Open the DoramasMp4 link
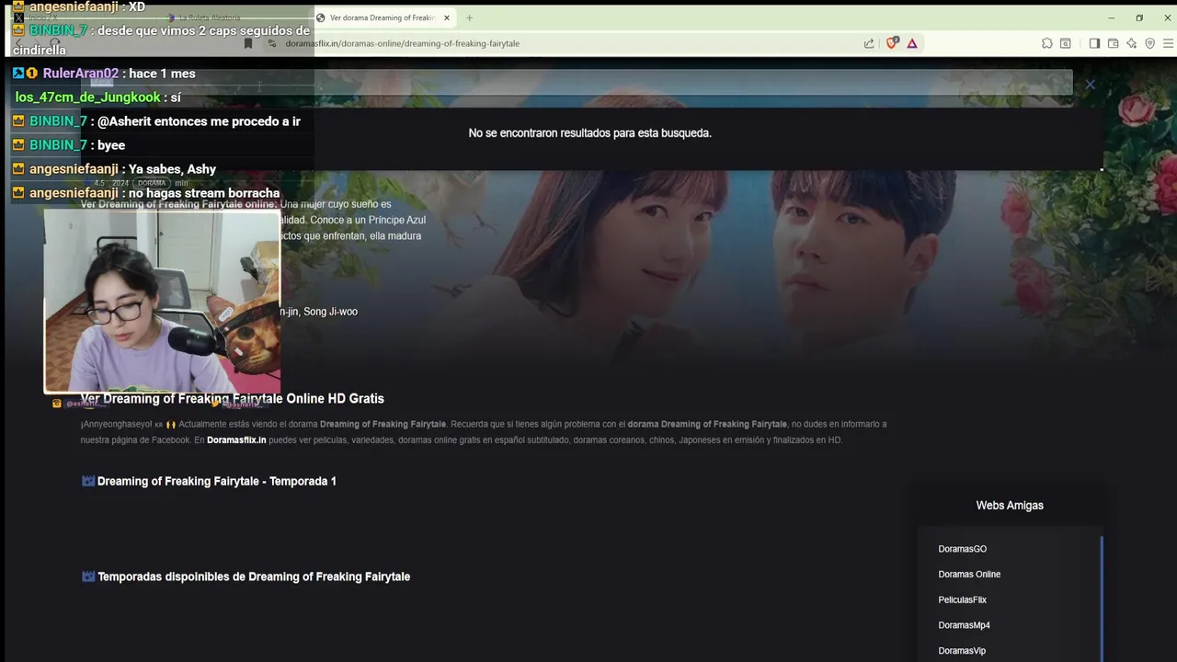Screen dimensions: 1177x662 coord(964,625)
